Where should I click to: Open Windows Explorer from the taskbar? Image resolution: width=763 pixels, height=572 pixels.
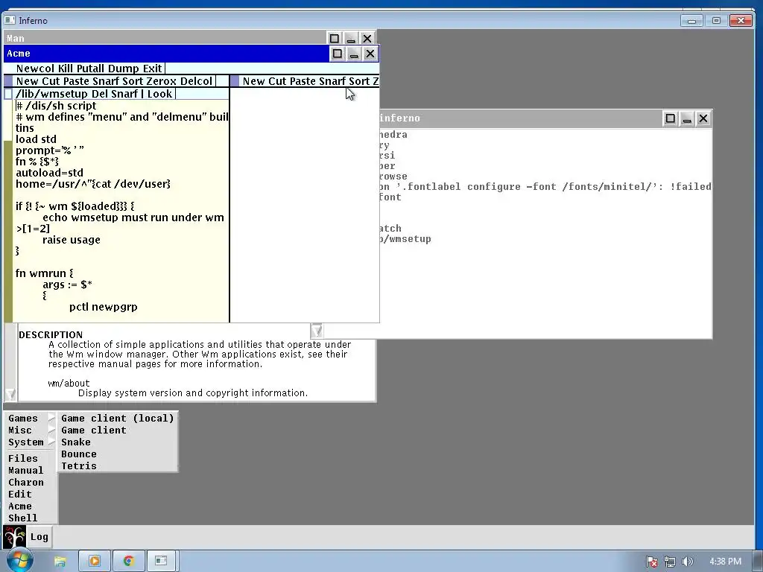[x=60, y=562]
